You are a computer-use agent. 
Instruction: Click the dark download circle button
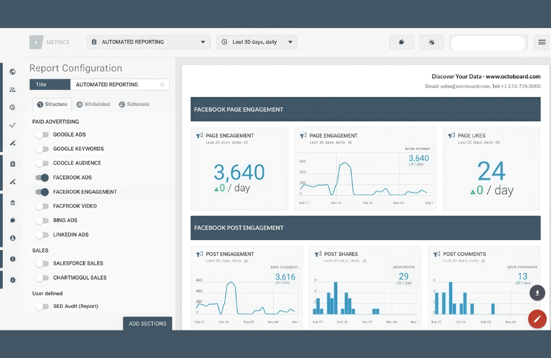click(x=537, y=292)
